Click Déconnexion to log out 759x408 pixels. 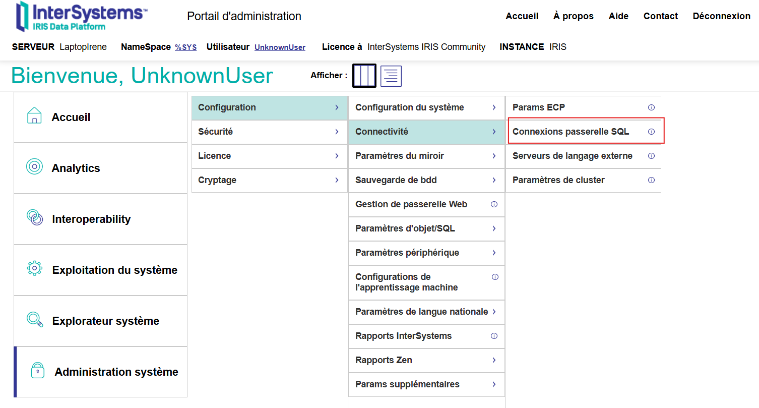point(721,16)
